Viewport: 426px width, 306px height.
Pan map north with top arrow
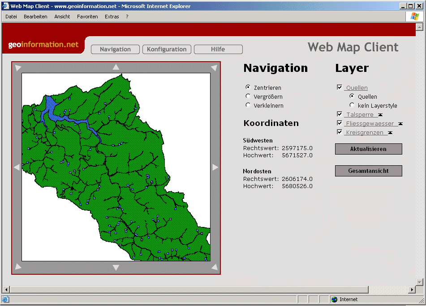tap(116, 67)
